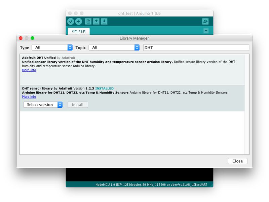Viewport: 269px width, 202px height.
Task: Click the Save sketch icon
Action: tap(104, 22)
